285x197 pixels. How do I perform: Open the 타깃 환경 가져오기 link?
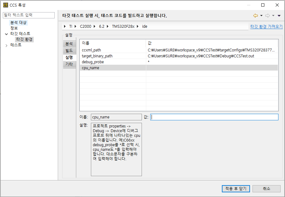[267, 26]
